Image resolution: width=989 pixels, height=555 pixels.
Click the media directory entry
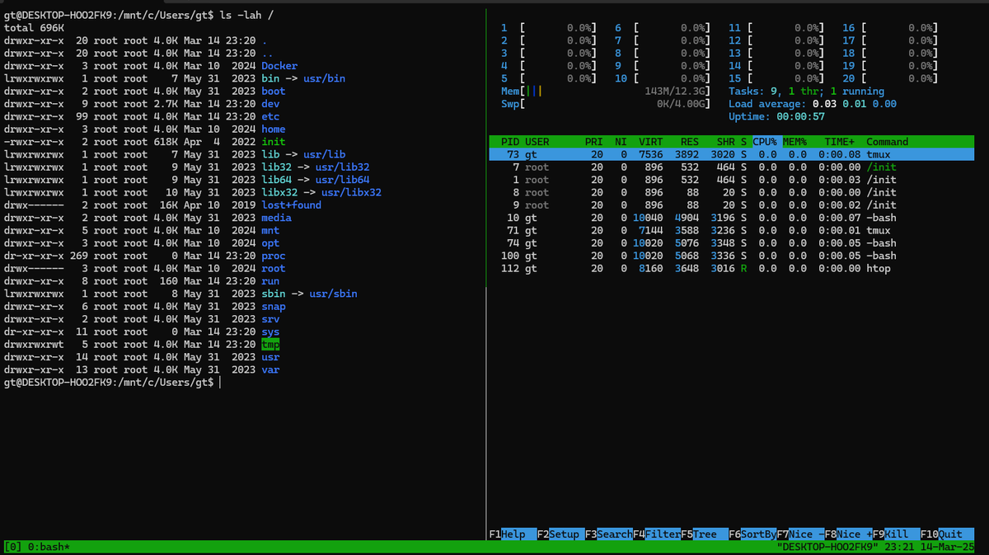coord(276,218)
